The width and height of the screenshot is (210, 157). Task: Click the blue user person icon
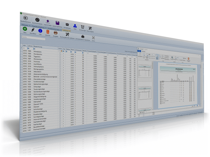point(75,26)
